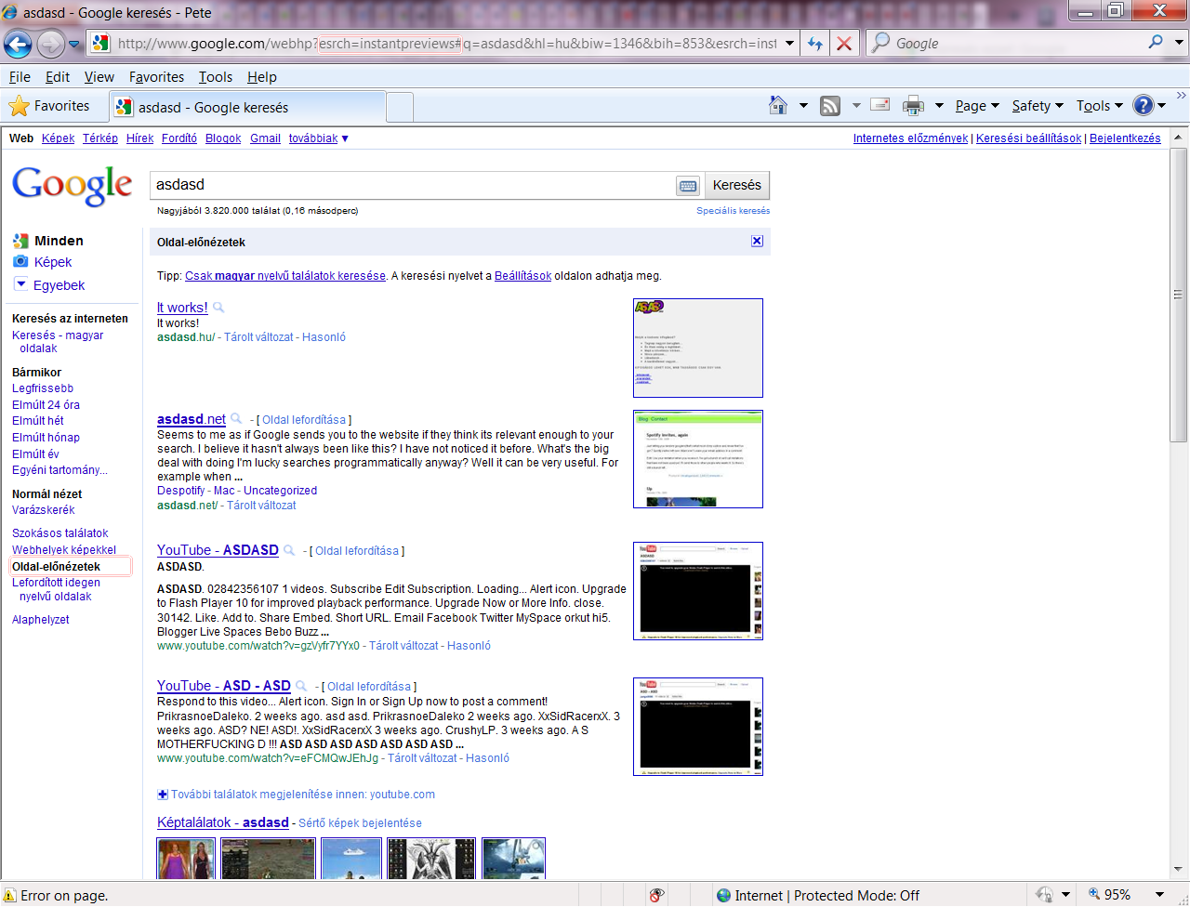Viewport: 1190px width, 907px height.
Task: Open the Safety dropdown menu
Action: point(1038,106)
